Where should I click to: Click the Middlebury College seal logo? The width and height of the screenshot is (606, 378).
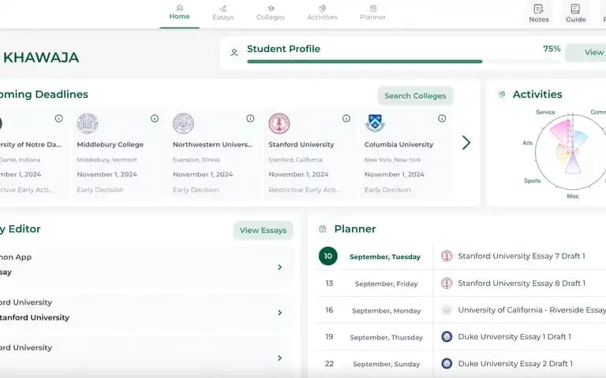tap(88, 124)
